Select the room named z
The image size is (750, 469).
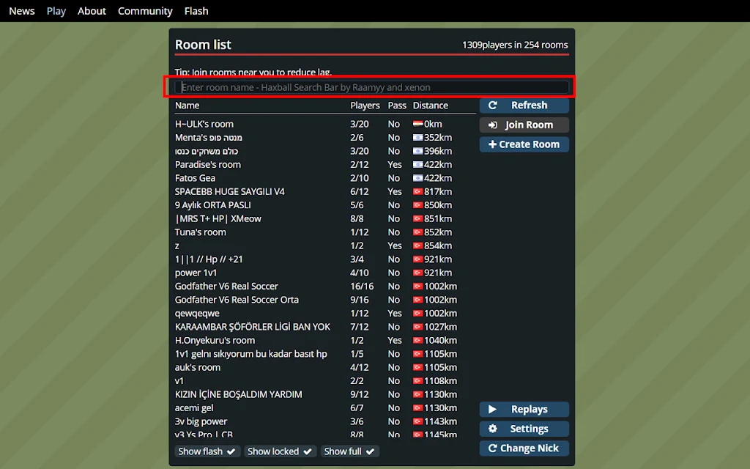[x=324, y=245]
